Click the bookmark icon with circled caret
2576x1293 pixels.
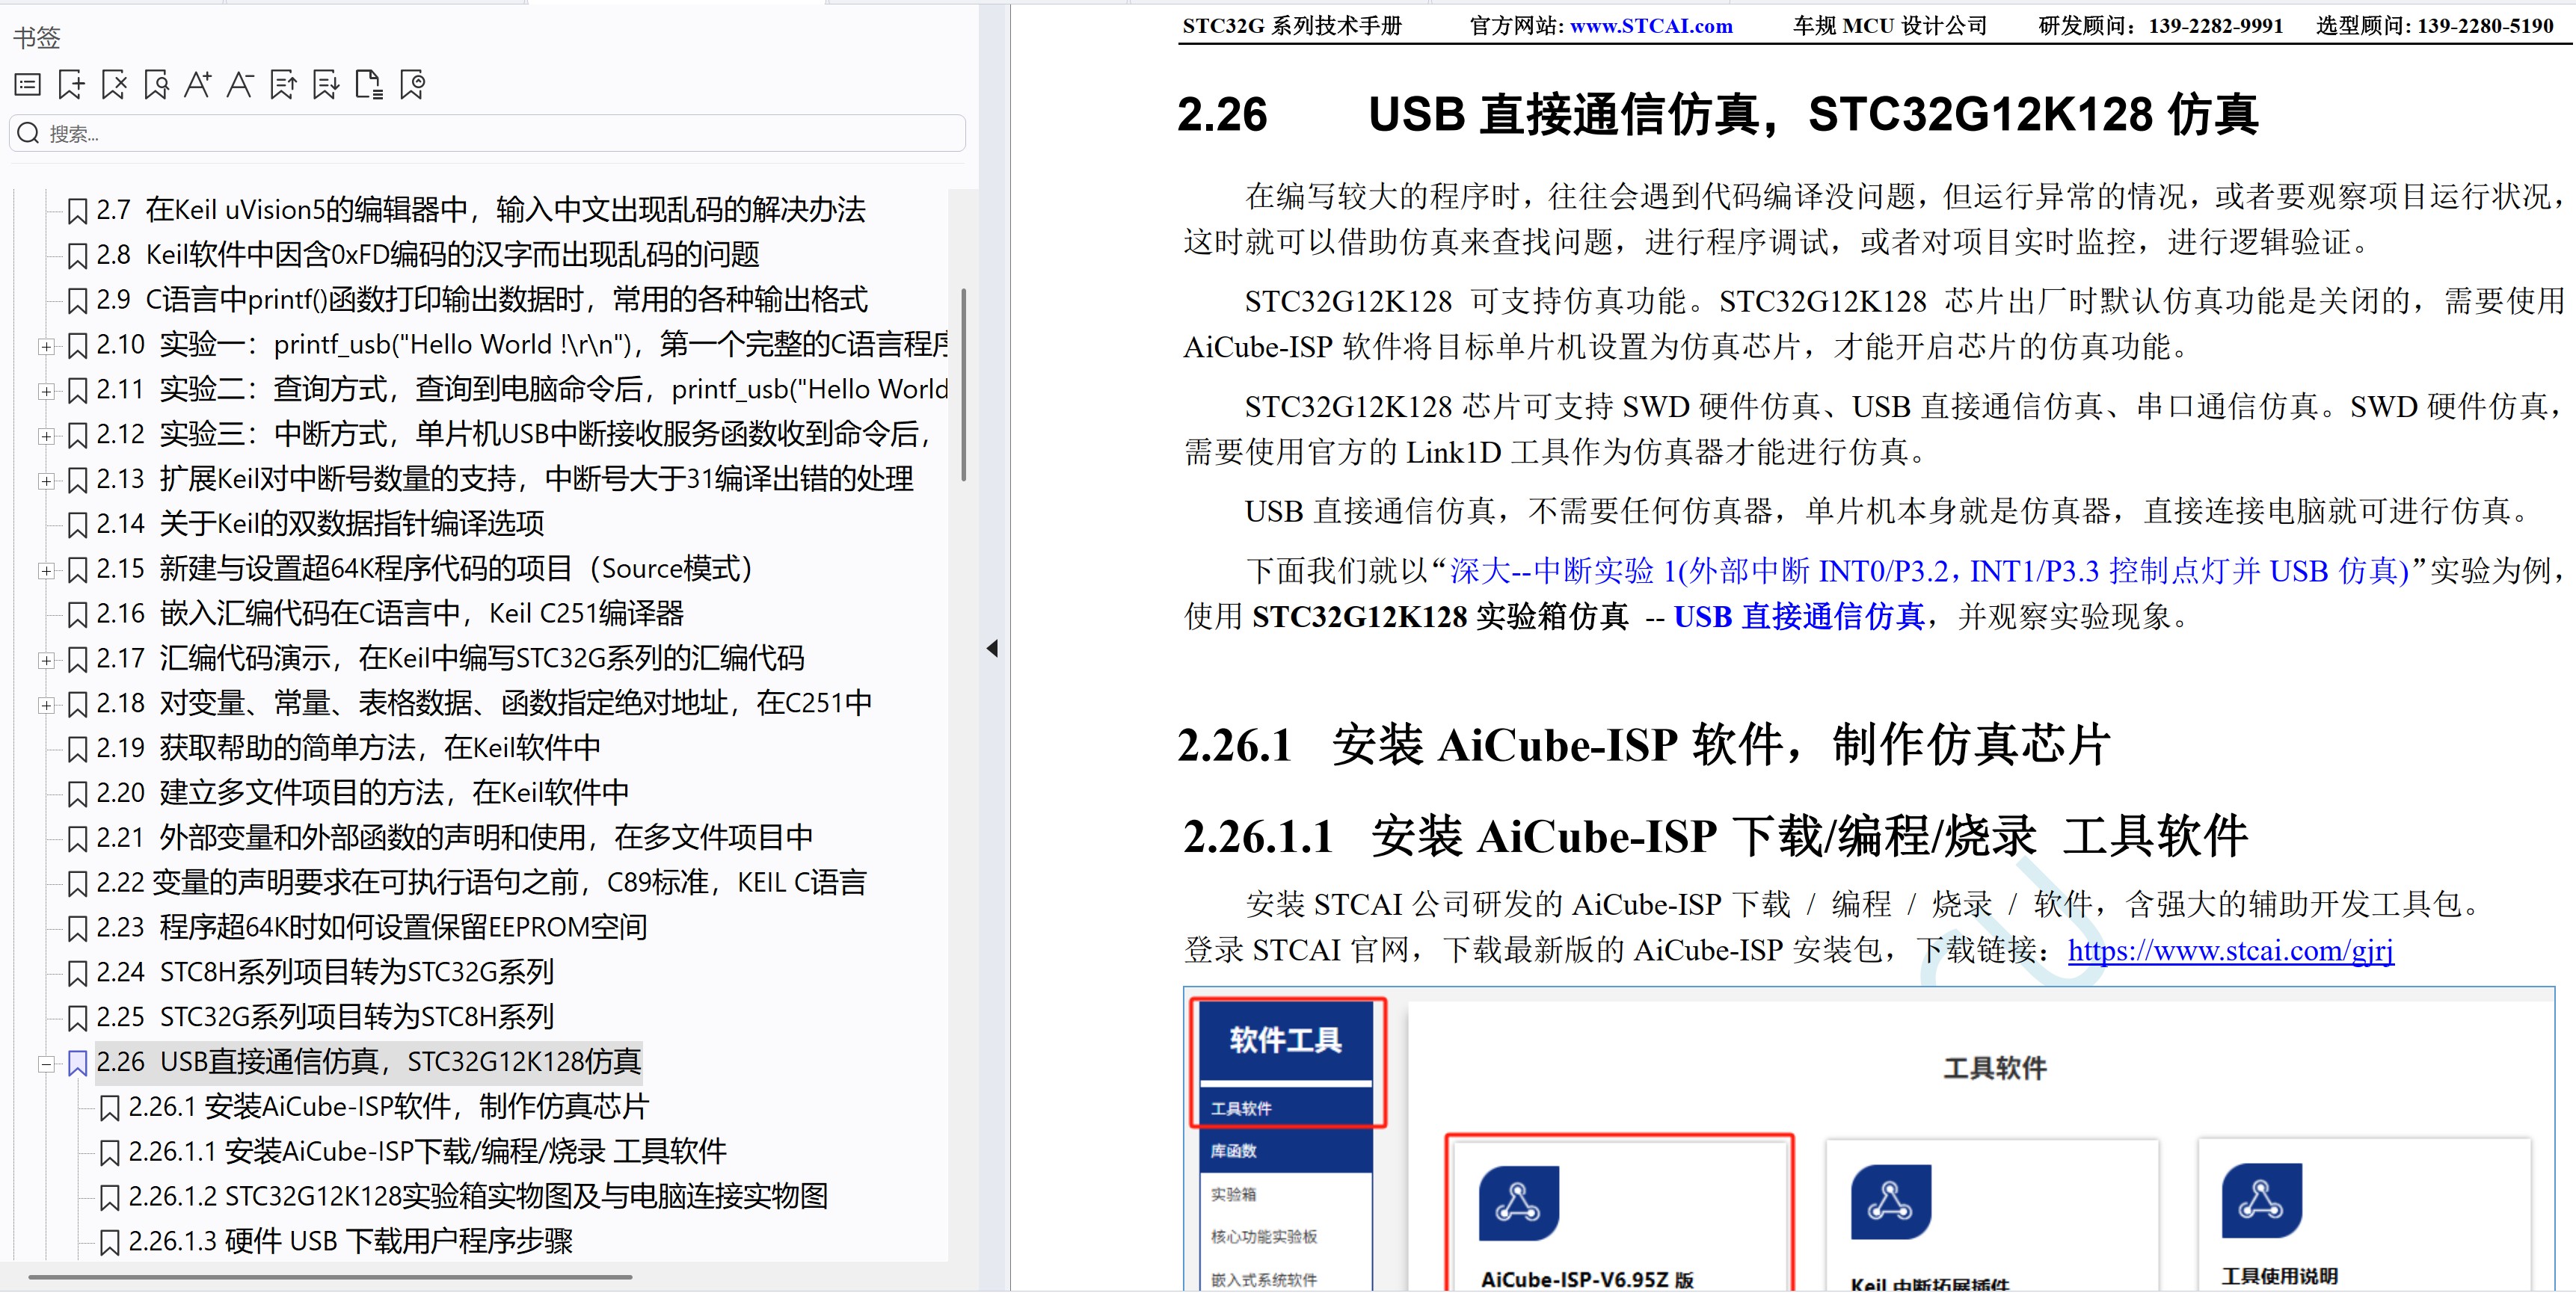tap(412, 85)
